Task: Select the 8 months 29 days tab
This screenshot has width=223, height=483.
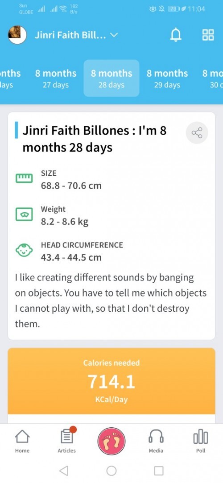Action: (167, 78)
